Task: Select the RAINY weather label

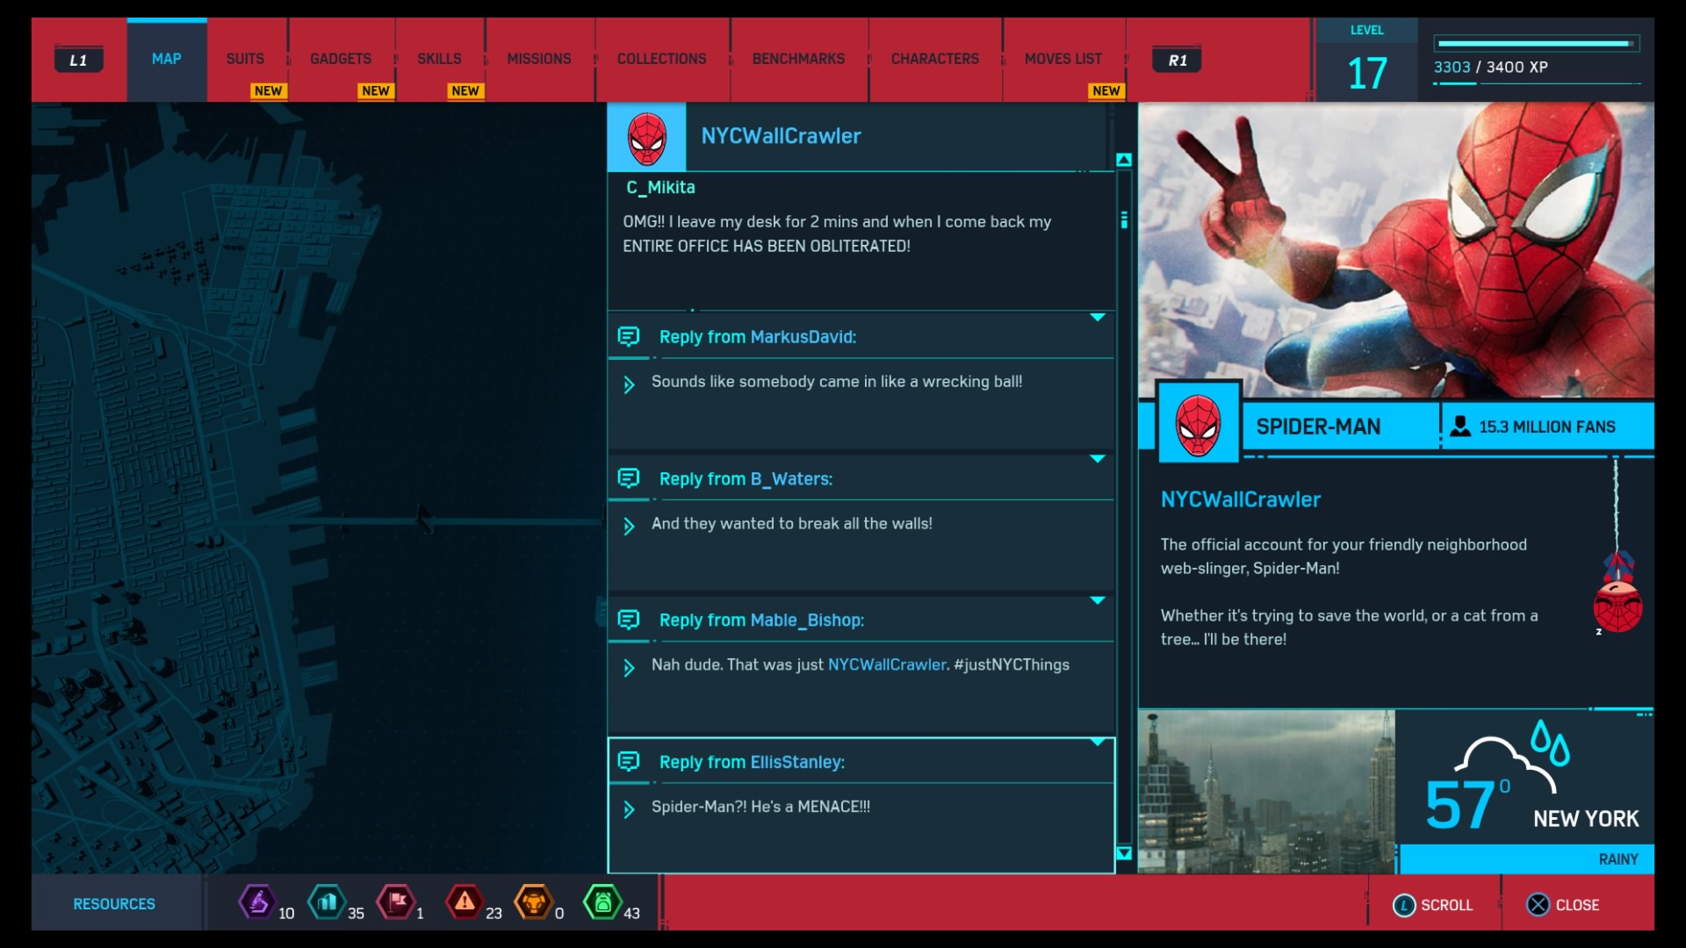Action: point(1618,859)
